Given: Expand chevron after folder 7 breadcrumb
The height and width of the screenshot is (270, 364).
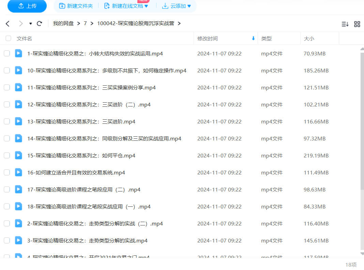Looking at the screenshot, I should click(92, 23).
